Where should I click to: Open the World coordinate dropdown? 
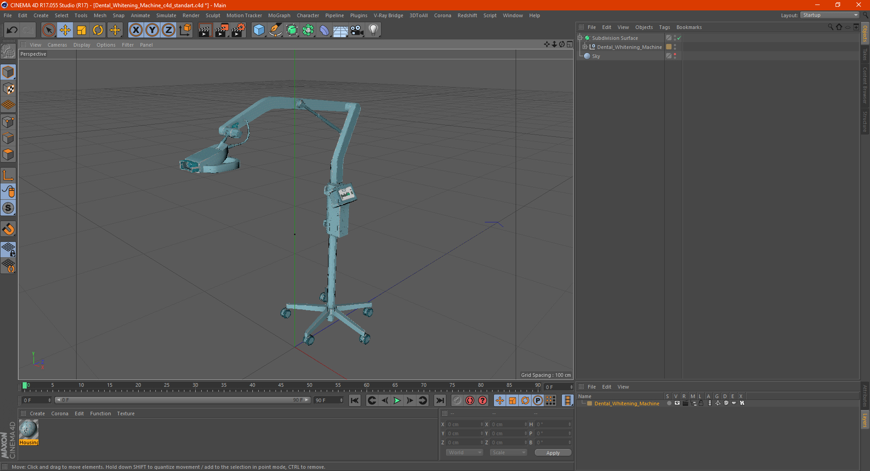(x=464, y=452)
